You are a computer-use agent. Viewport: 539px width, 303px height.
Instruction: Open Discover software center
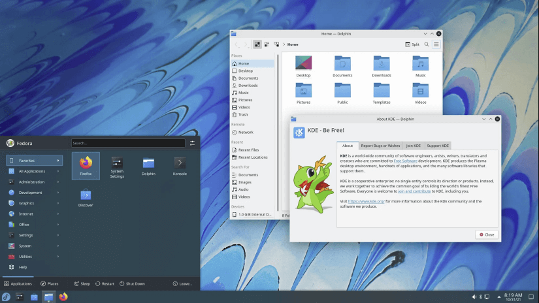click(86, 198)
